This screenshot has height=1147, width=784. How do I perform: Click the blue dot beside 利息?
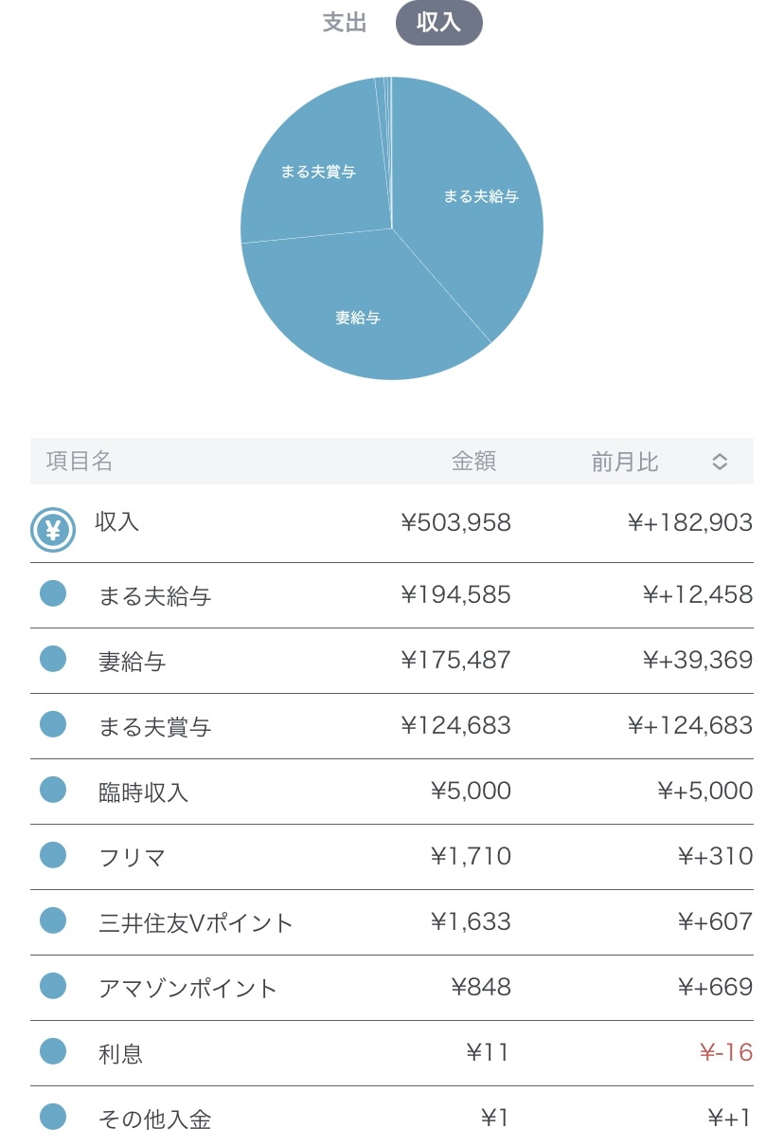[x=53, y=1052]
